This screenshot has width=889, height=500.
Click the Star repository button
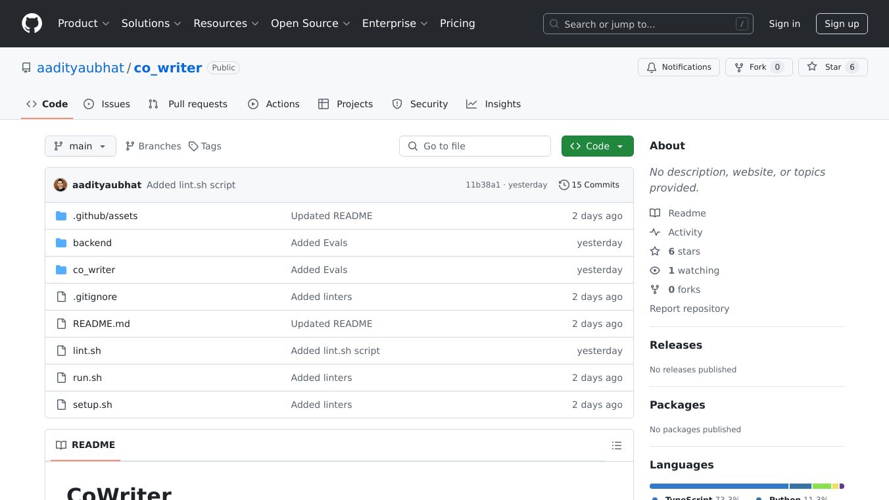pos(832,67)
